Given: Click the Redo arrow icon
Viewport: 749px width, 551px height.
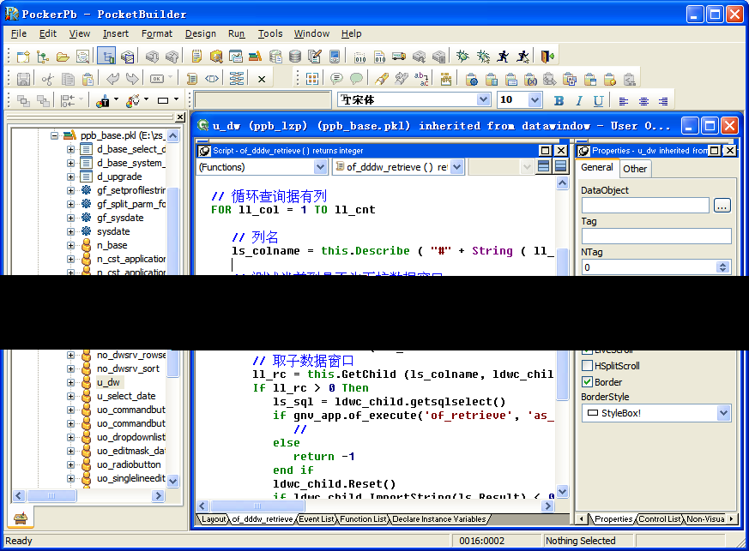Looking at the screenshot, I should (x=132, y=79).
